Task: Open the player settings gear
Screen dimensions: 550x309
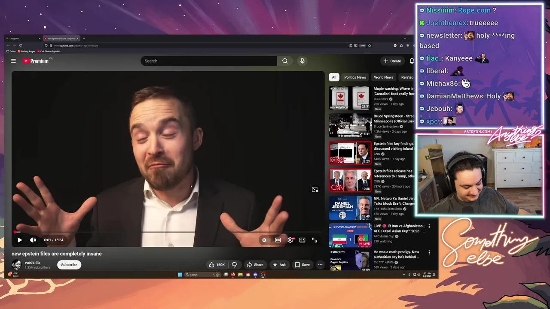Action: 290,240
